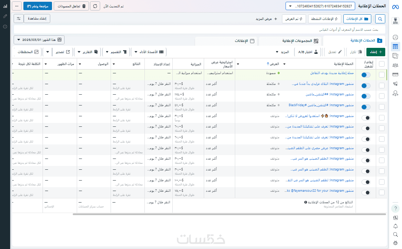Open the bottom sidebar search icon

[x=395, y=234]
